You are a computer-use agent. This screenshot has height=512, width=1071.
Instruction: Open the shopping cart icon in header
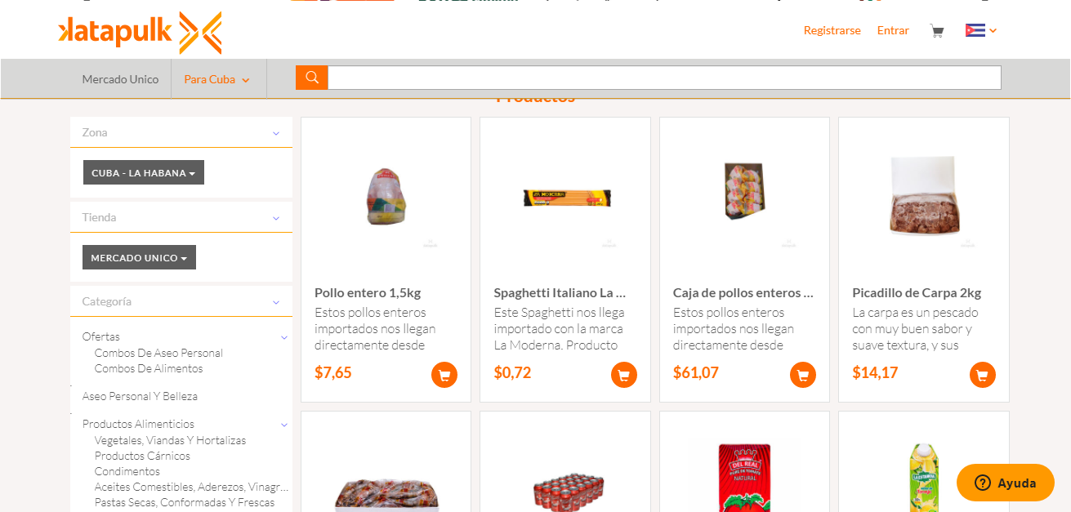tap(937, 31)
